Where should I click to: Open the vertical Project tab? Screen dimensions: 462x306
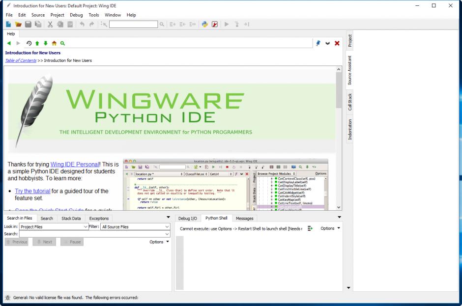click(x=350, y=41)
